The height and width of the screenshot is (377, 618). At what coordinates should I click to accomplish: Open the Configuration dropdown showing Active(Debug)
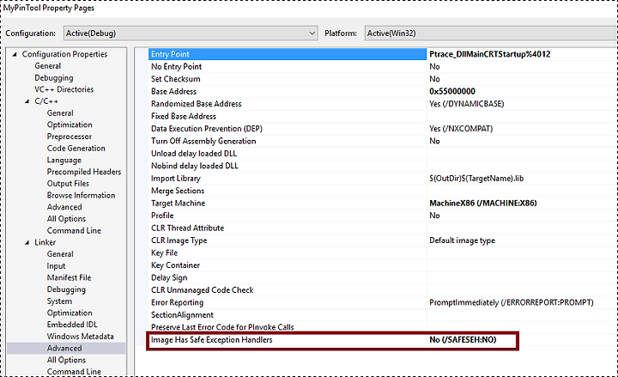coord(191,33)
